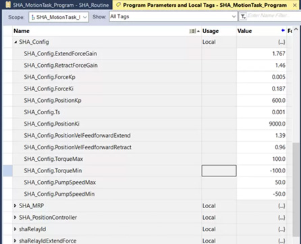Viewport: 301px width, 244px height.
Task: Click the vertical scrollbar thumb
Action: click(296, 189)
